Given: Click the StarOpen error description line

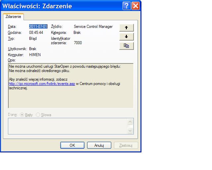Looking at the screenshot, I should pos(65,66).
